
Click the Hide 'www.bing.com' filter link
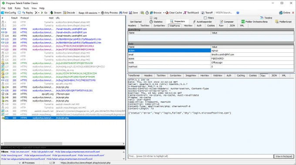coord(12,155)
